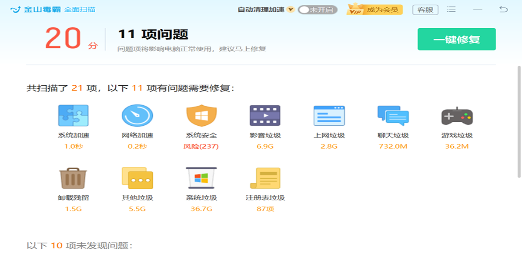Select the 其他垃圾 yellow box icon
The height and width of the screenshot is (261, 522).
click(x=137, y=178)
